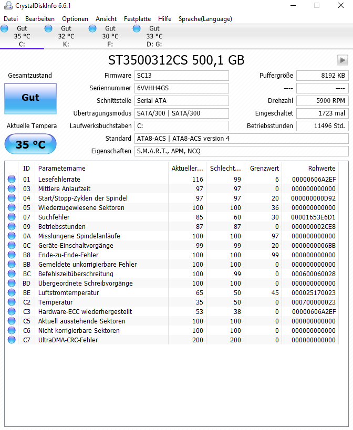
Task: Click status orb for Luftstromtemperatur
Action: (x=12, y=292)
